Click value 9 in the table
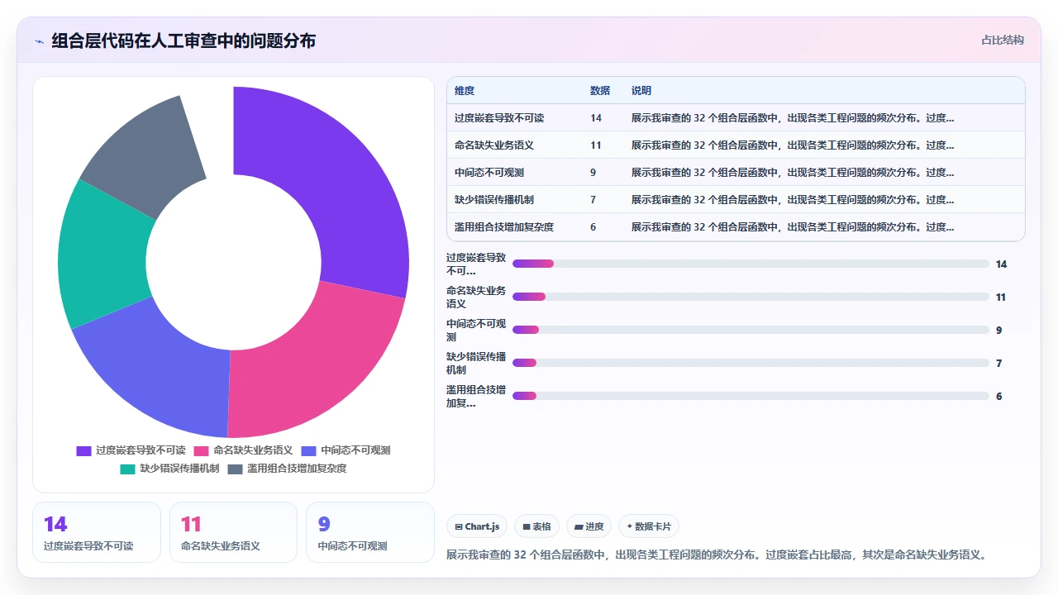The width and height of the screenshot is (1058, 595). (593, 173)
